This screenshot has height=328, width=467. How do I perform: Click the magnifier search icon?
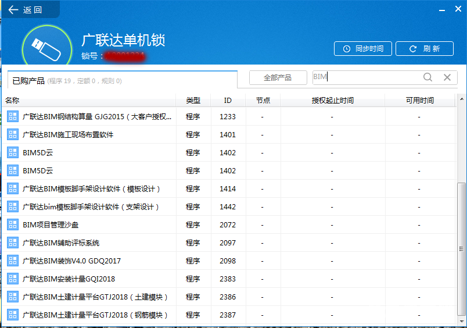[x=428, y=77]
